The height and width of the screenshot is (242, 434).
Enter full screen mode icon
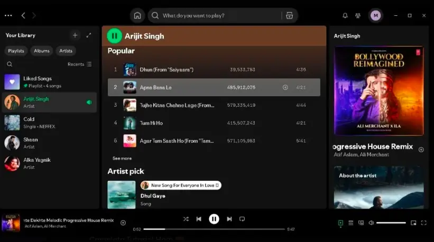(x=423, y=223)
